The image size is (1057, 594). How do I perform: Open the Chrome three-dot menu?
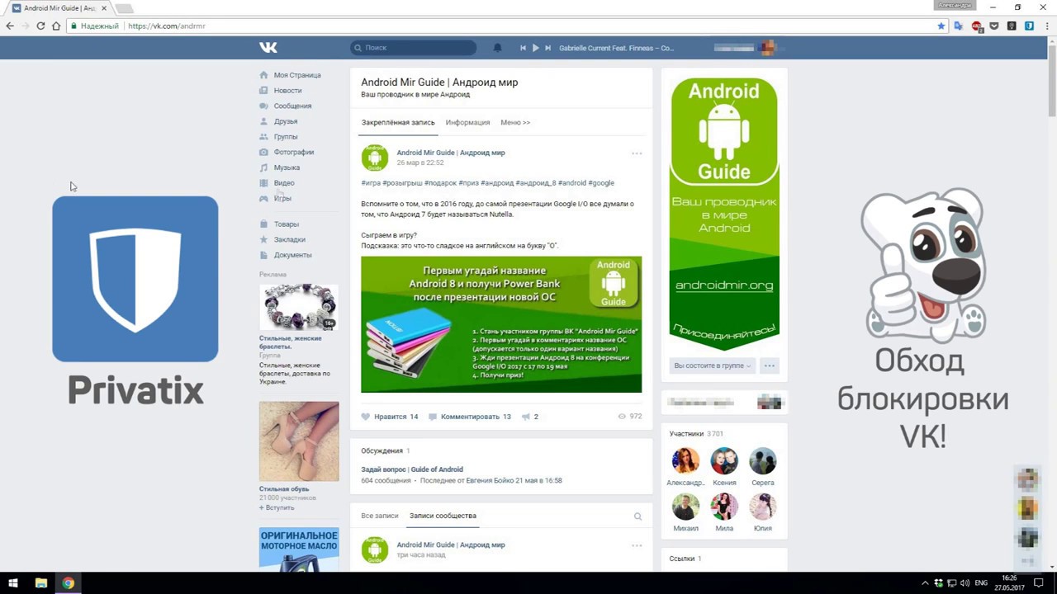[1047, 26]
